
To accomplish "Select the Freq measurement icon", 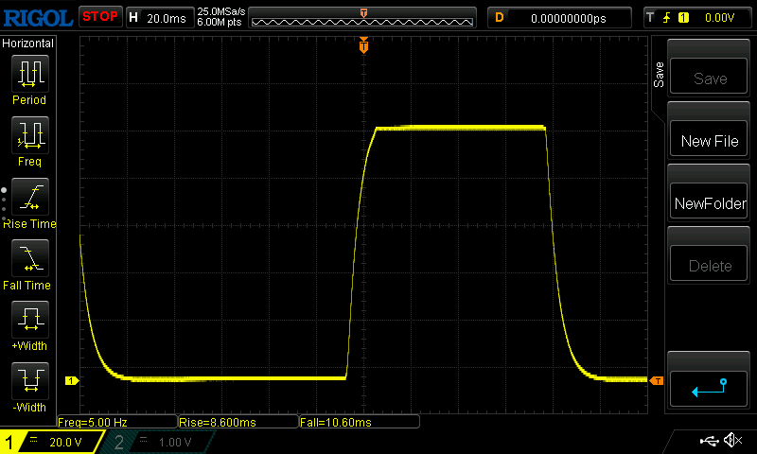I will [30, 135].
